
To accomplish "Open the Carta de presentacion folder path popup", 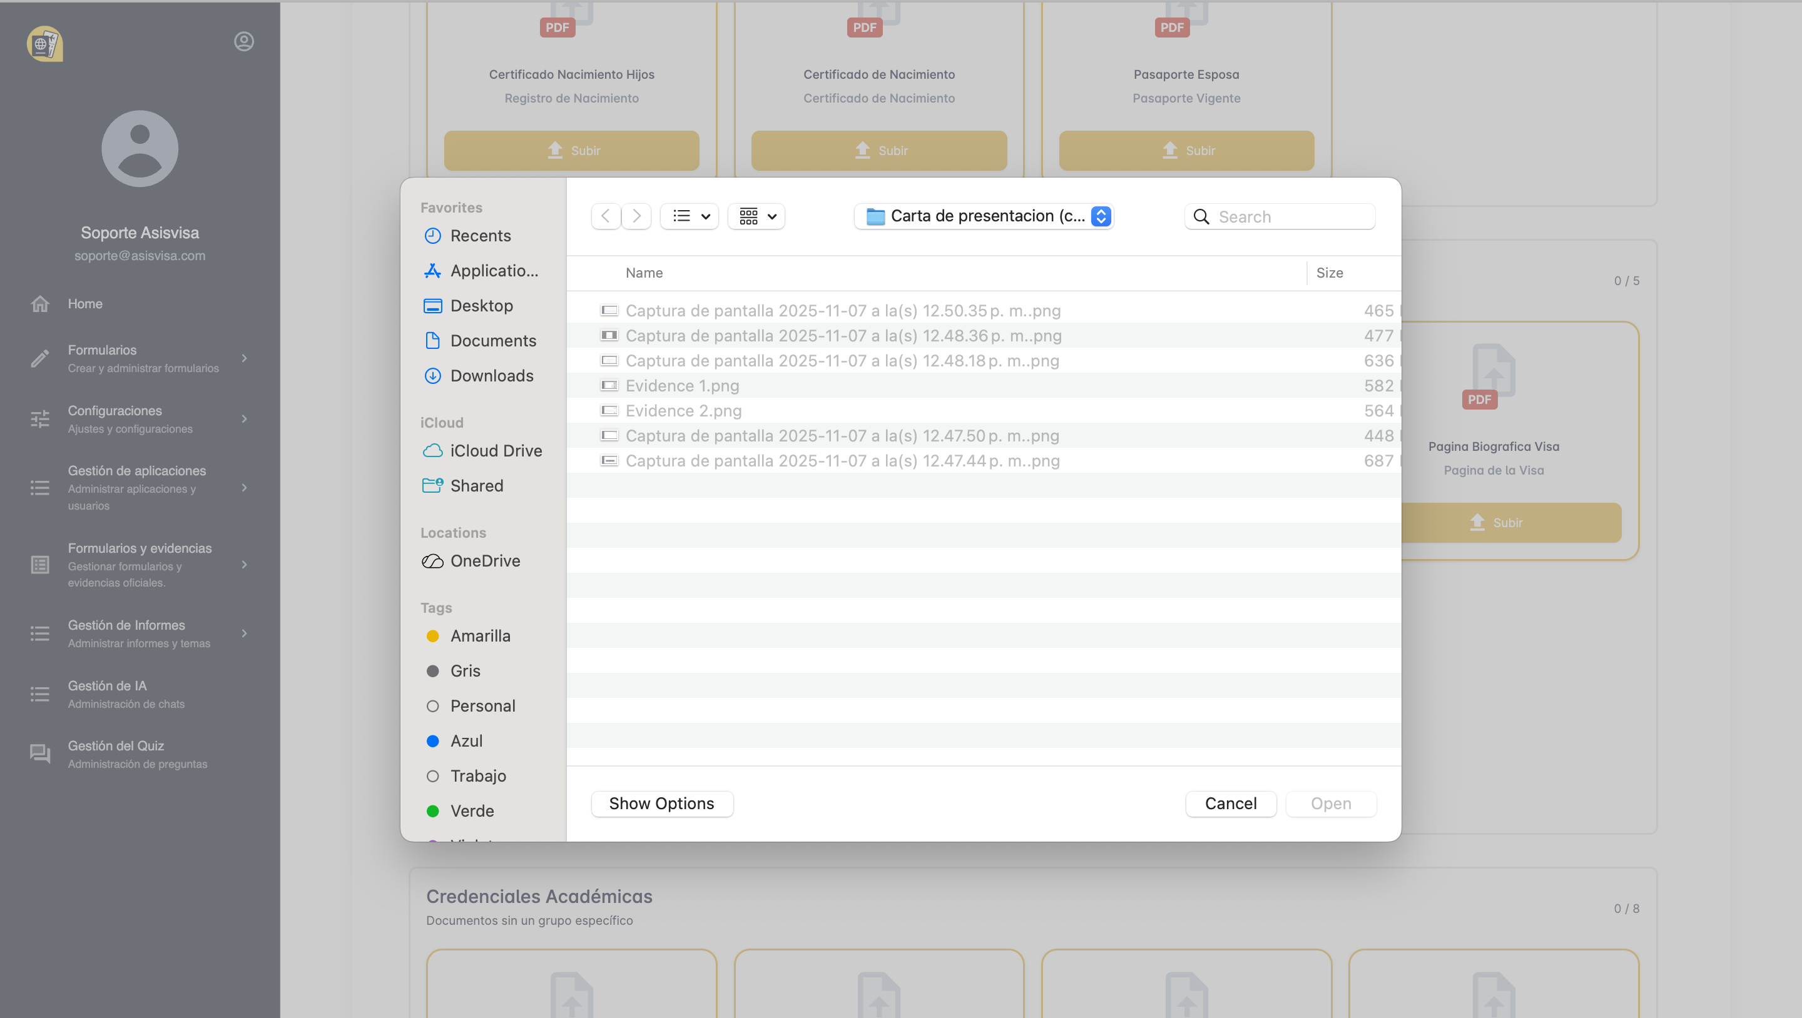I will coord(984,216).
